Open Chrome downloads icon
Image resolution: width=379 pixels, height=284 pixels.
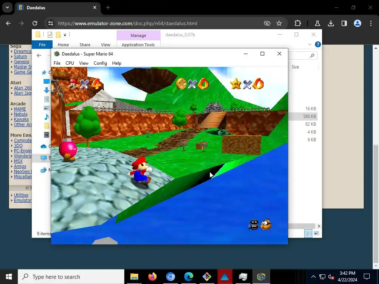331,23
